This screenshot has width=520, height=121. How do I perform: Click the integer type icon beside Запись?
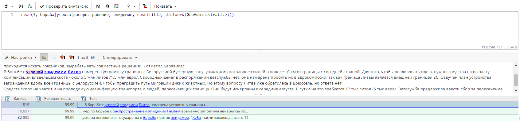8,99
